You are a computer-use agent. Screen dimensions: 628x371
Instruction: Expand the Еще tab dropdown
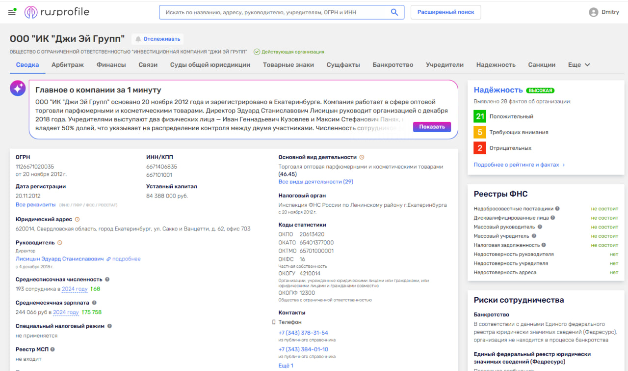click(x=579, y=65)
